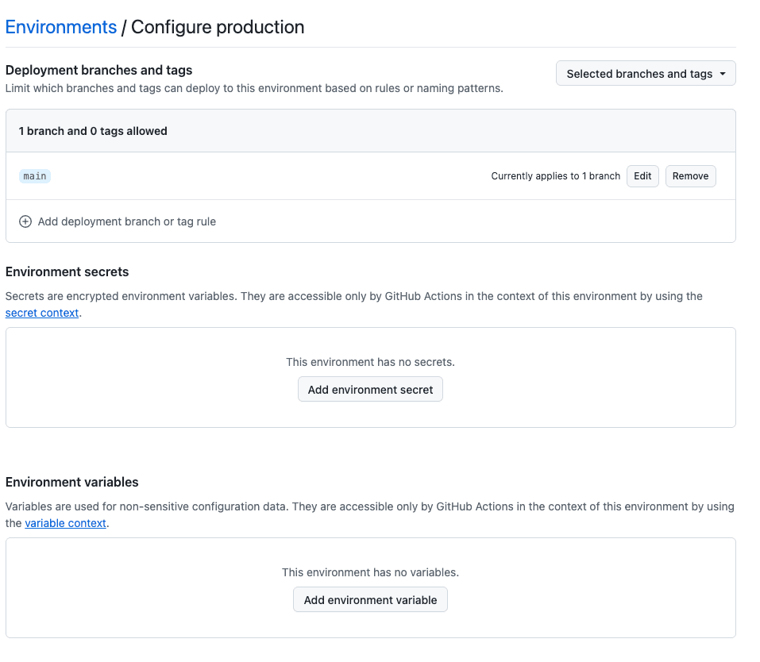
Task: Click 'Currently applies to 1 branch' text
Action: click(x=555, y=176)
